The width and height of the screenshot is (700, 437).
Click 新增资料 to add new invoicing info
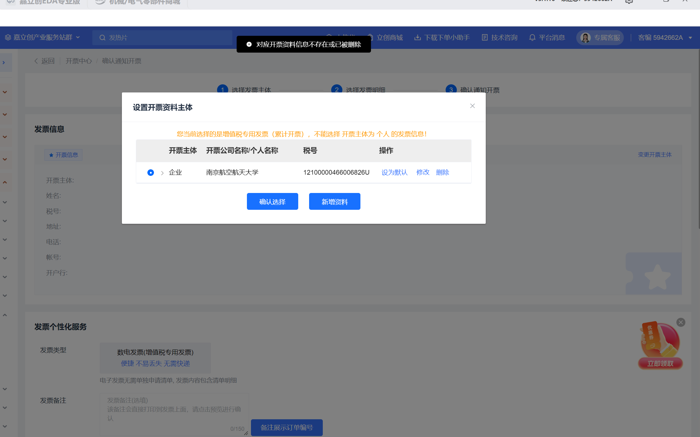(334, 201)
